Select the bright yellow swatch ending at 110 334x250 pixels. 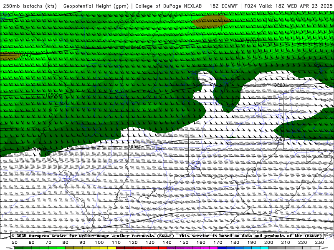(x=112, y=248)
